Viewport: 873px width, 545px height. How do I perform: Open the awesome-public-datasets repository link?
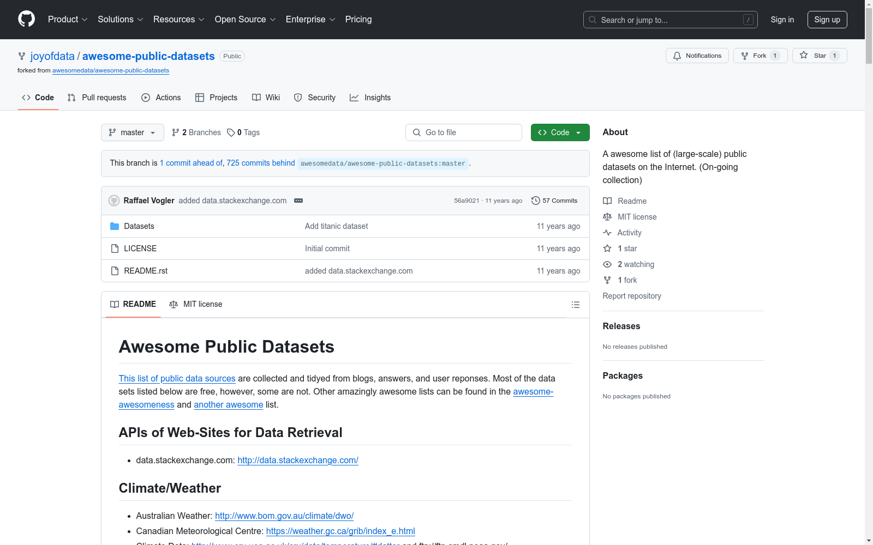[148, 56]
